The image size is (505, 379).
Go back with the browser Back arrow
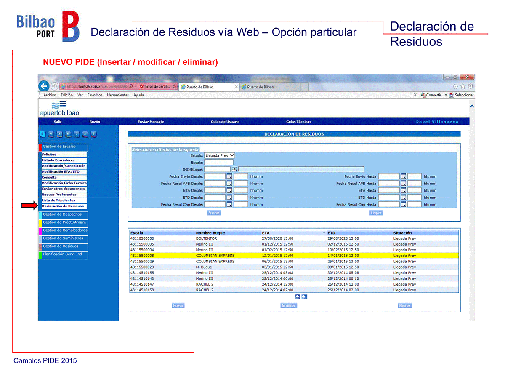[44, 86]
